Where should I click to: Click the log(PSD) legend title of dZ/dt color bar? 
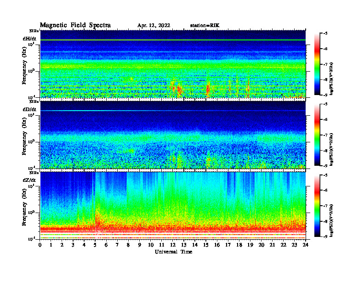(x=331, y=220)
